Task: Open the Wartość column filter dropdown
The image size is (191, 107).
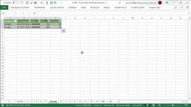Action: [60, 21]
